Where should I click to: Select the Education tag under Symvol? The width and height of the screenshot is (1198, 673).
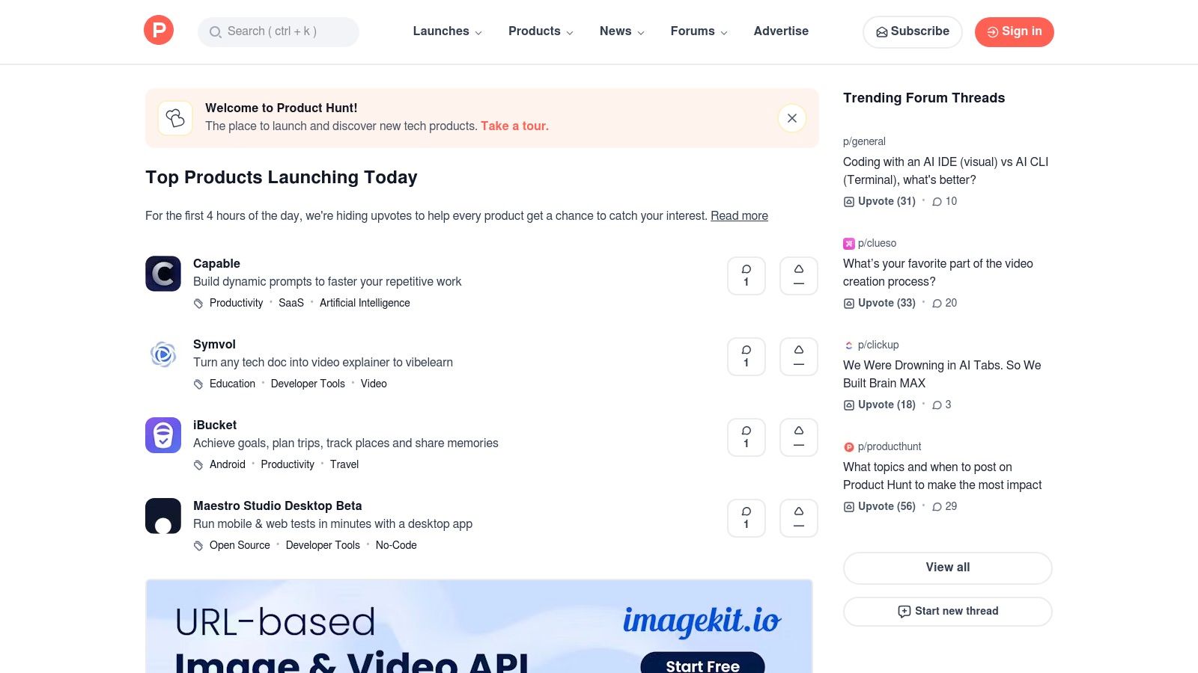coord(232,384)
